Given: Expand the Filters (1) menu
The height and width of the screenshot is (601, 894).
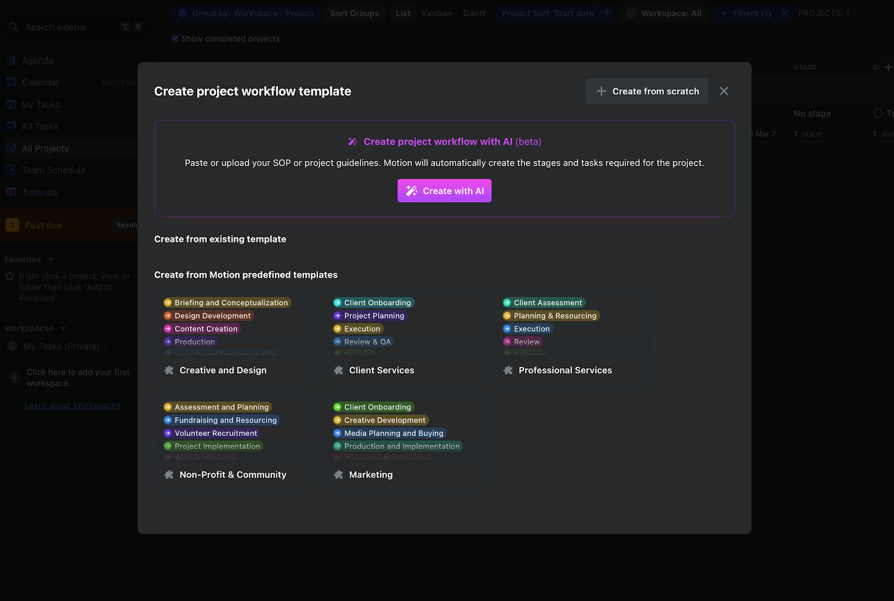Looking at the screenshot, I should [x=746, y=13].
